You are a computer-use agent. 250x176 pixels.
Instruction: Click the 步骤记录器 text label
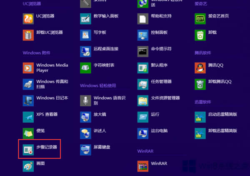click(x=47, y=147)
